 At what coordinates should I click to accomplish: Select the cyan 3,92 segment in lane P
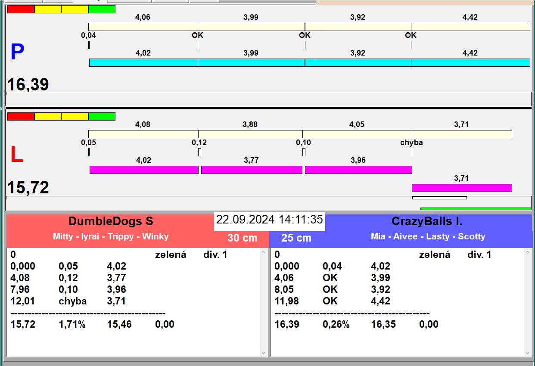tap(358, 62)
